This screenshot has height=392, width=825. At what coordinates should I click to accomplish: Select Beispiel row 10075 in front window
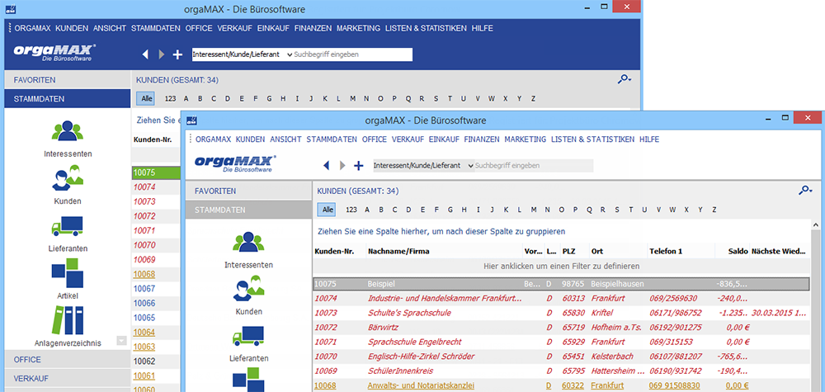coord(561,284)
